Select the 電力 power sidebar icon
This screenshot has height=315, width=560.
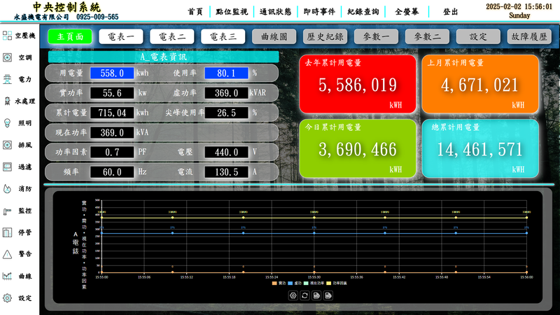tap(7, 79)
